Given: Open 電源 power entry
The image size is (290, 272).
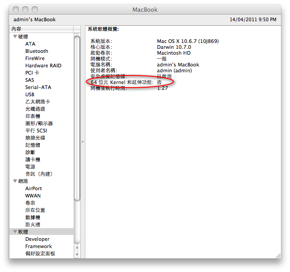Looking at the screenshot, I should (30, 167).
